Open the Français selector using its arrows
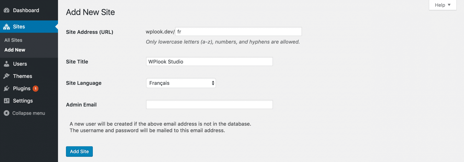 click(212, 83)
